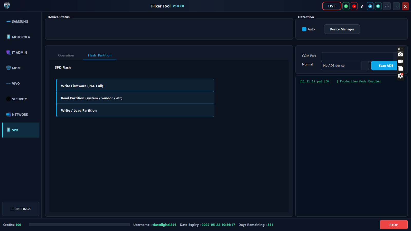The width and height of the screenshot is (411, 231).
Task: Open the Vivo sidebar section
Action: [21, 83]
